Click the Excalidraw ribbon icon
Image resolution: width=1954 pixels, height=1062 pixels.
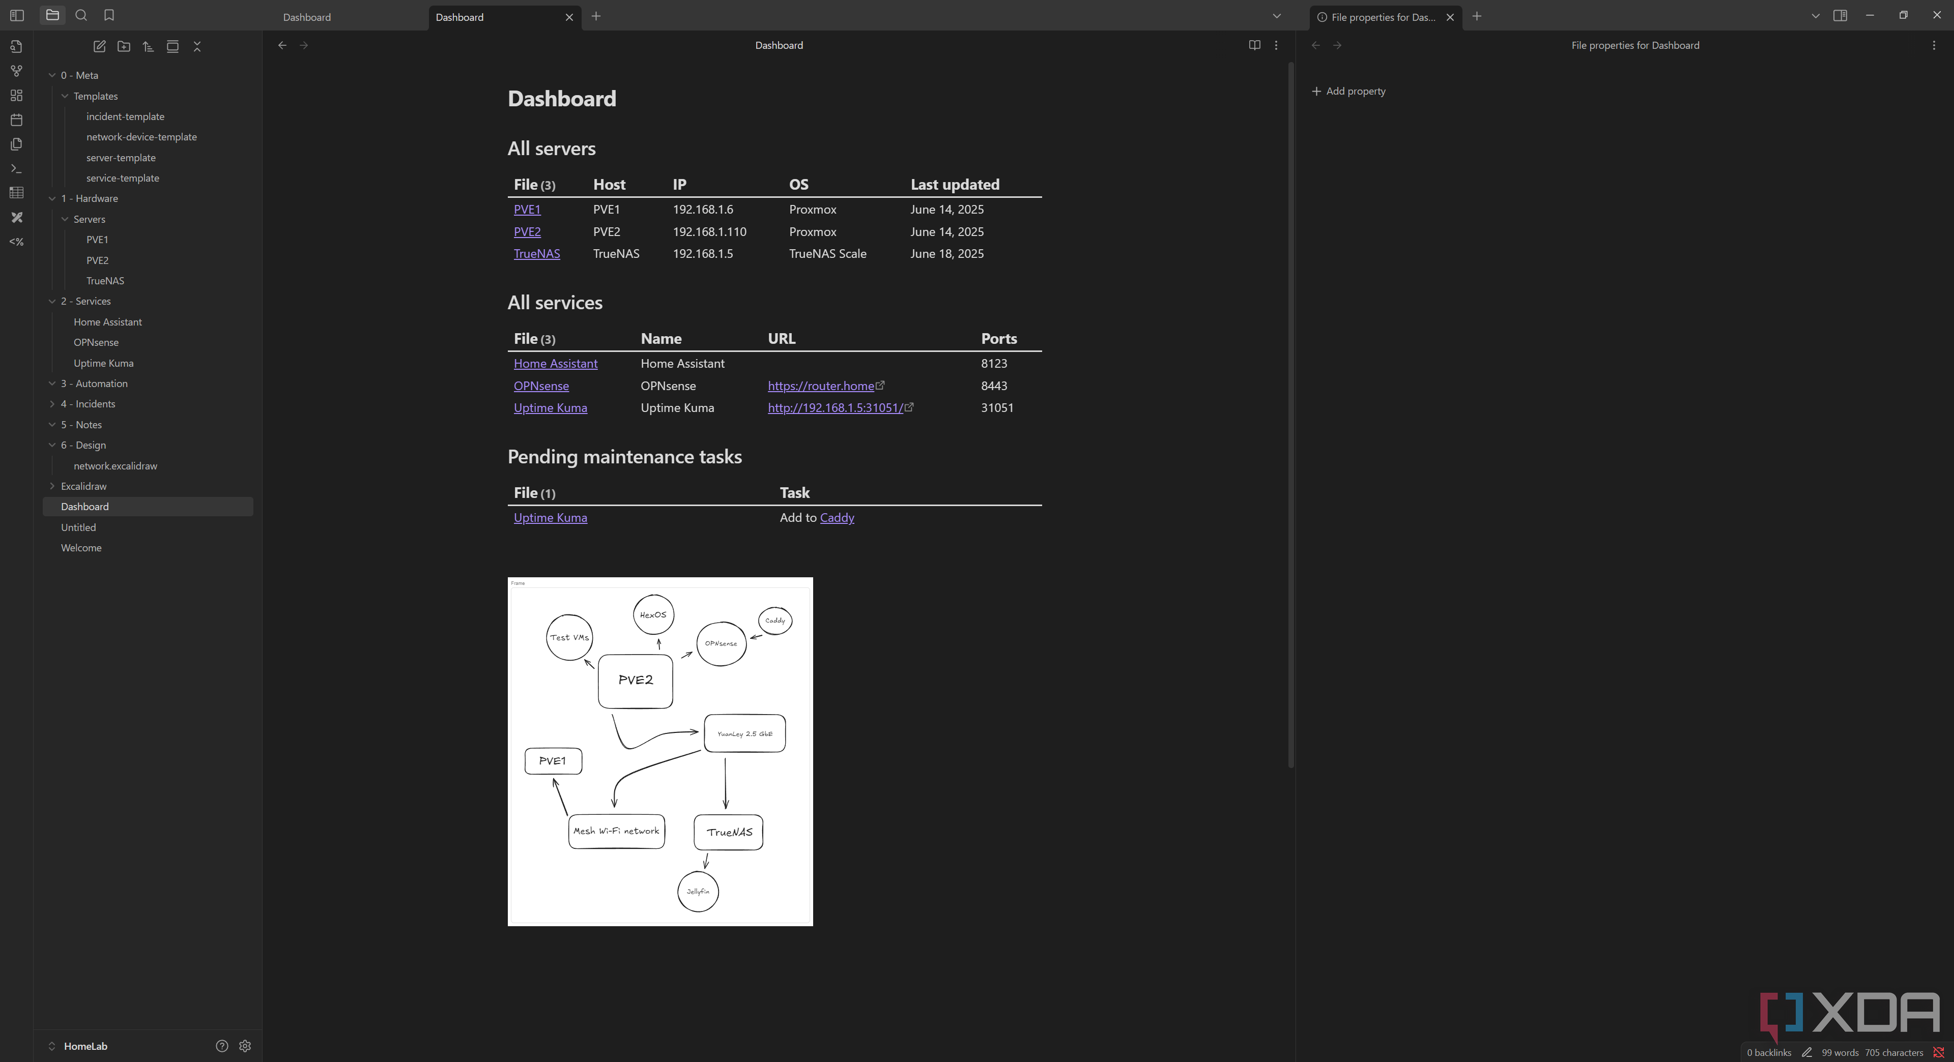[x=16, y=218]
